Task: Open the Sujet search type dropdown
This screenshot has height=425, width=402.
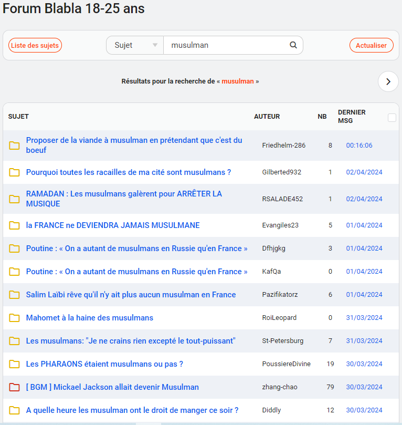Action: (x=135, y=45)
